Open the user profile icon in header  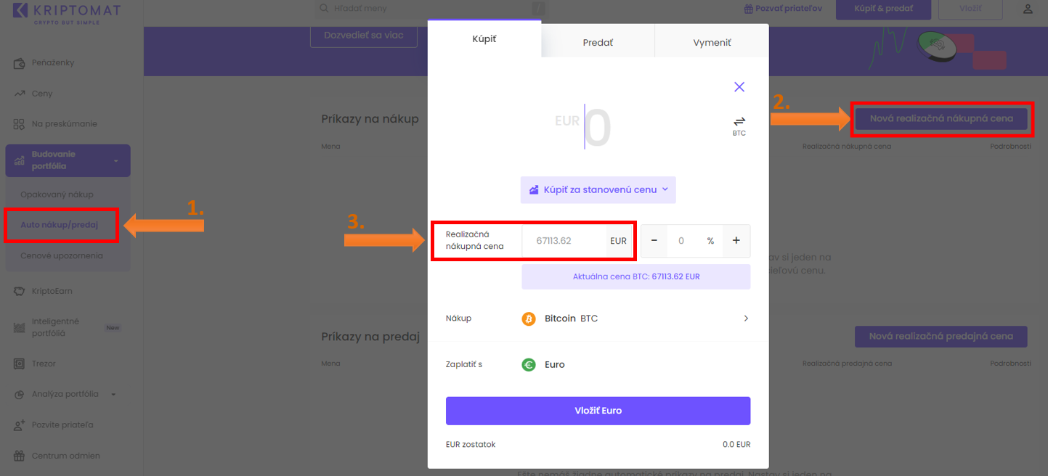click(1028, 9)
